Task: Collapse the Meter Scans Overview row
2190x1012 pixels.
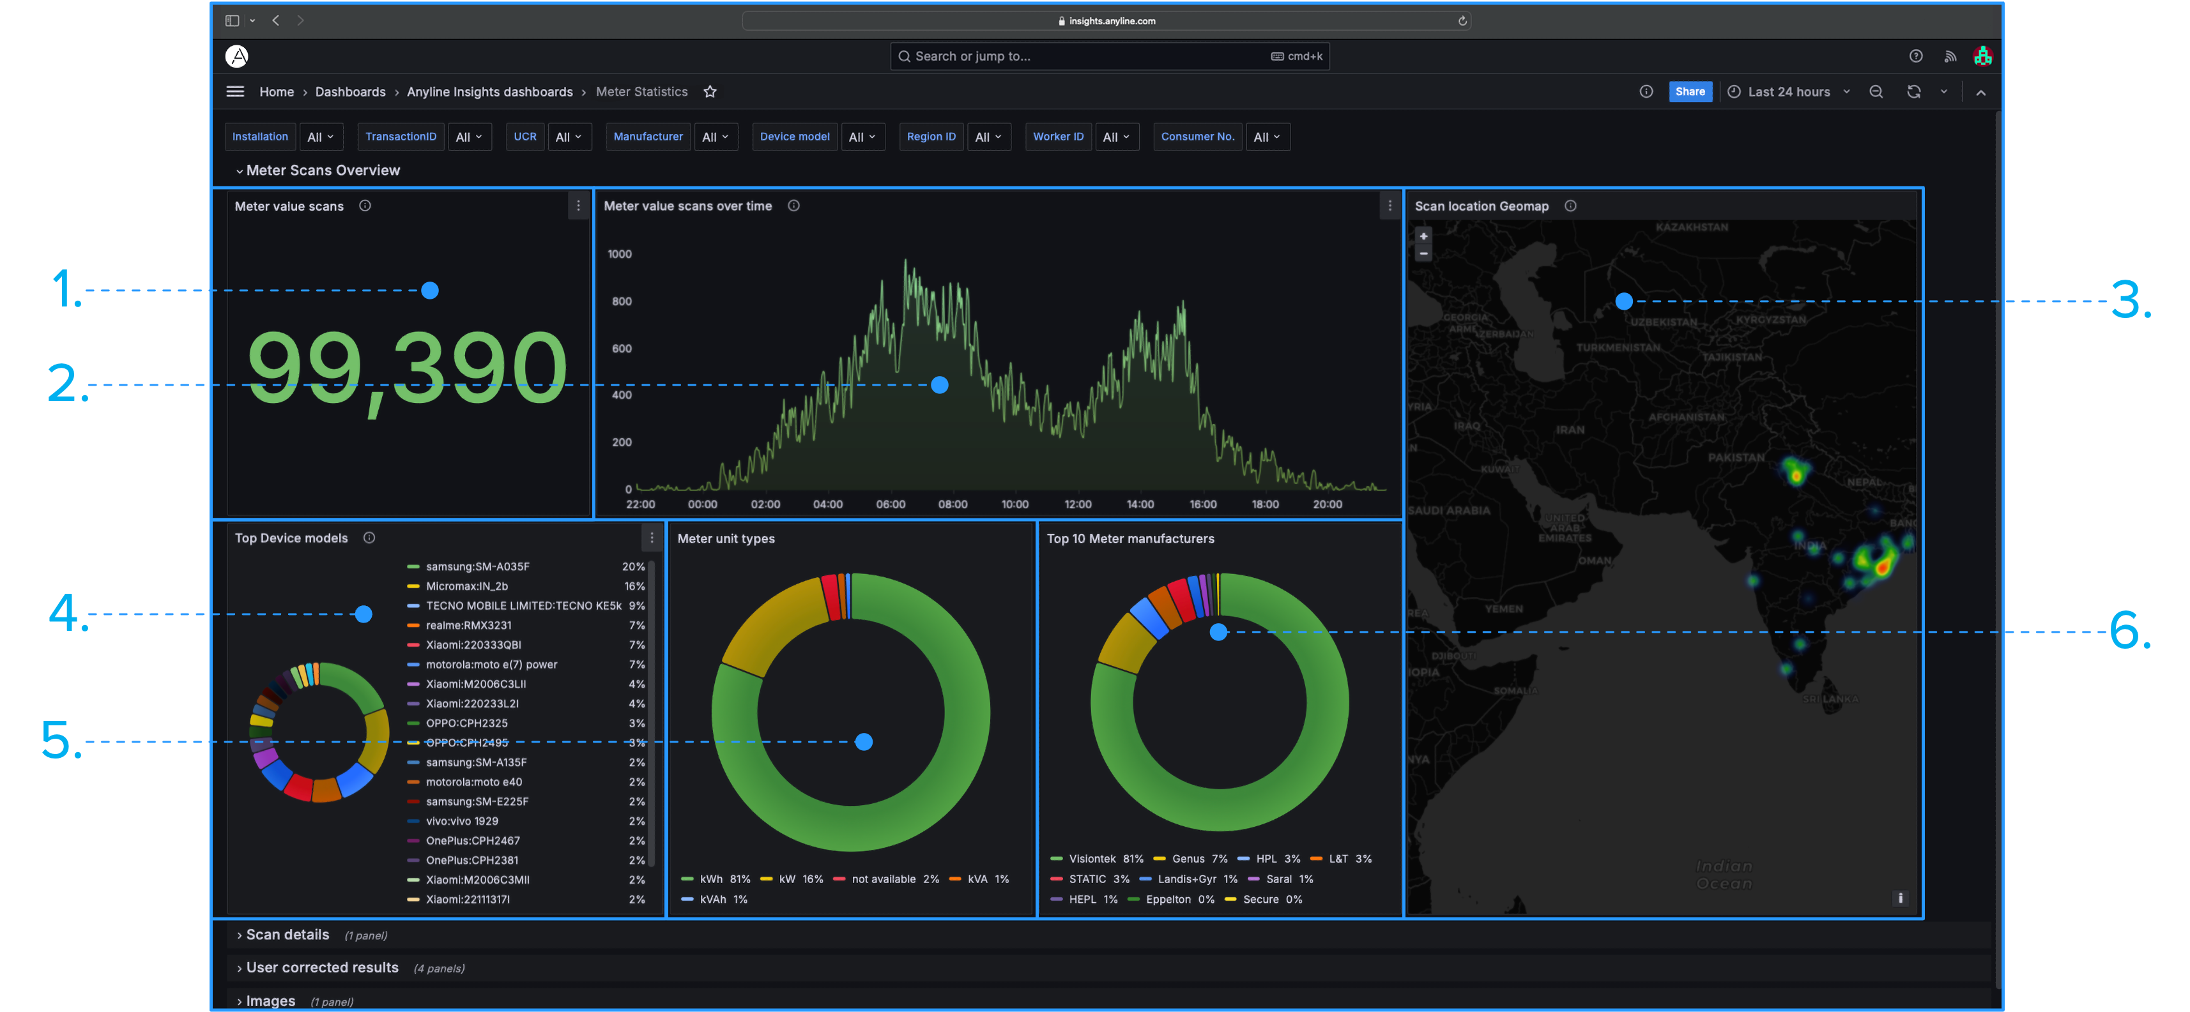Action: pos(322,170)
